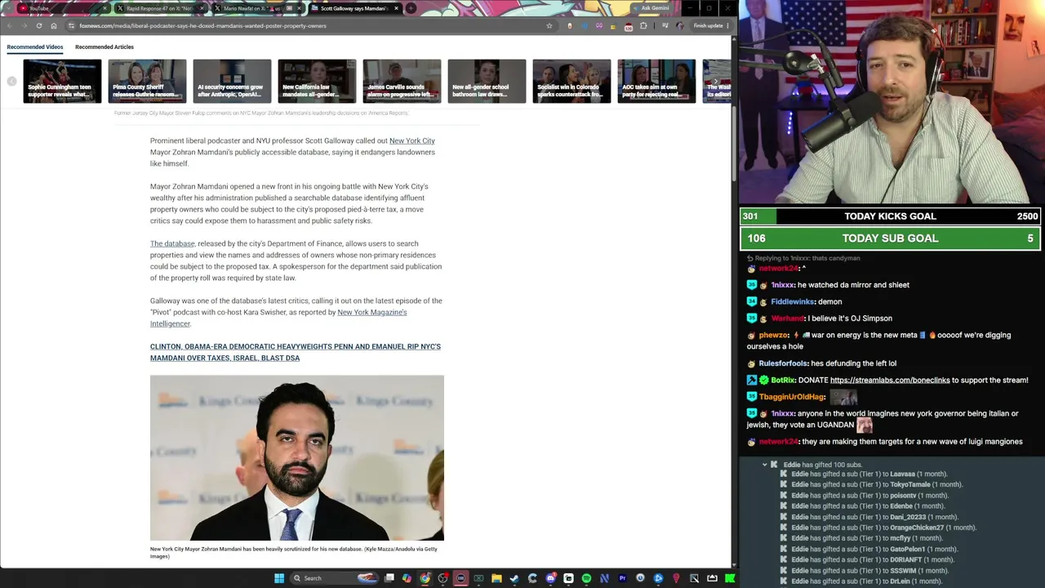Close the YouTube browser tab
This screenshot has width=1045, height=588.
coord(104,8)
